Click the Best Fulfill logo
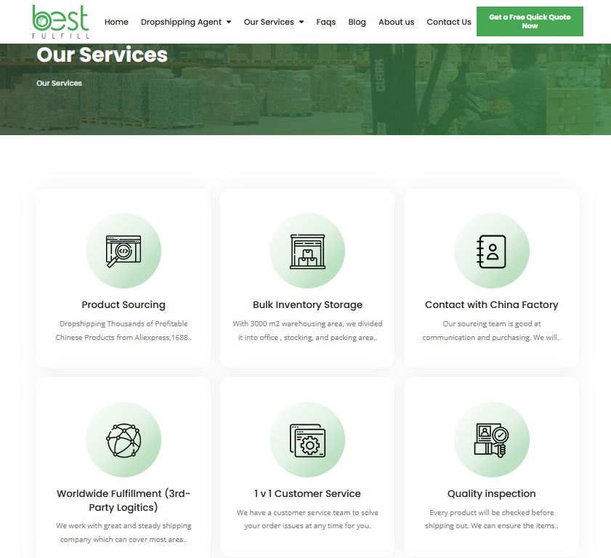The height and width of the screenshot is (558, 611). [61, 22]
